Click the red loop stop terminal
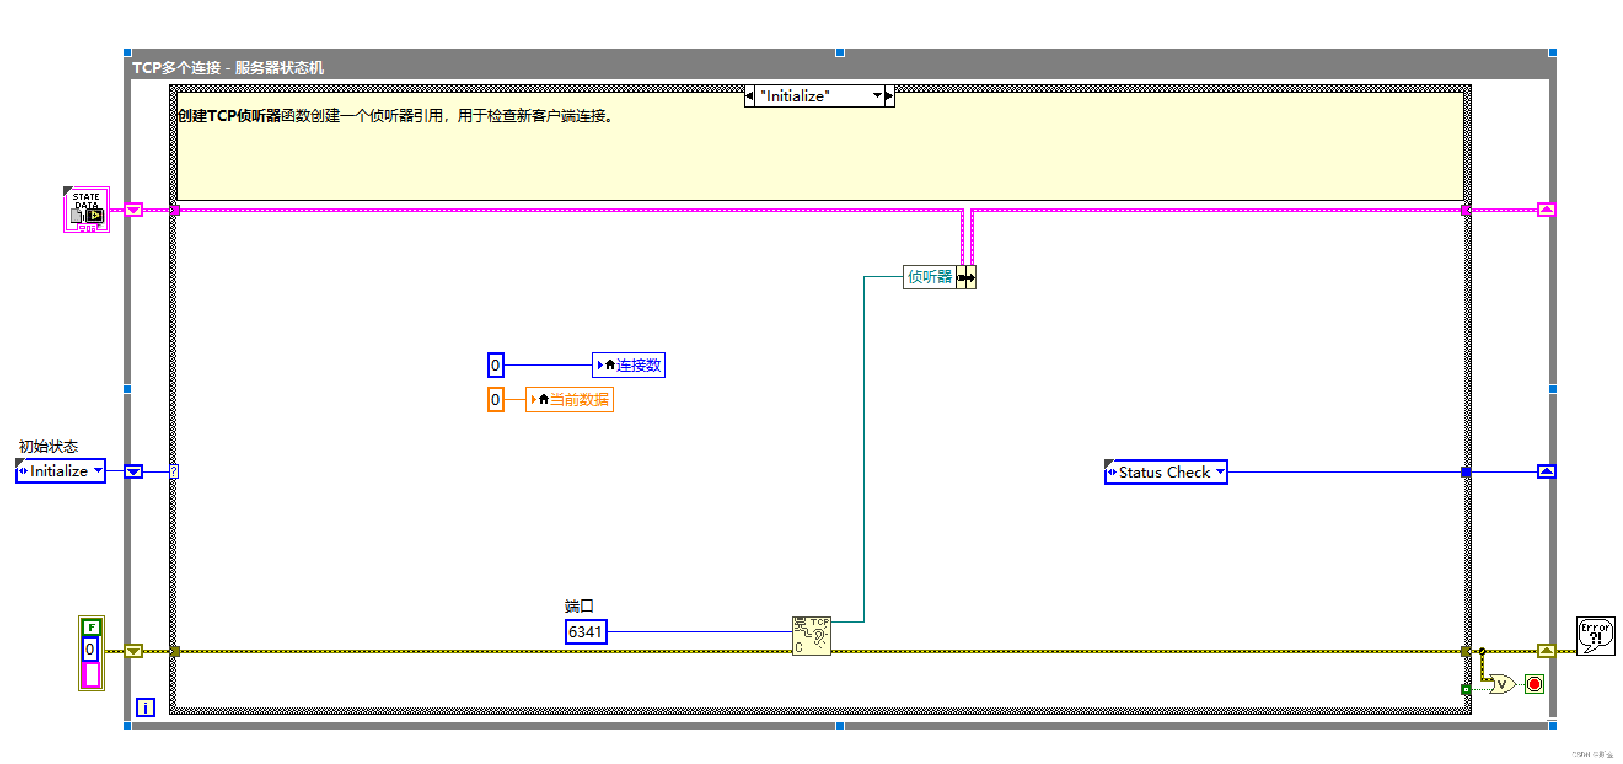 coord(1534,684)
